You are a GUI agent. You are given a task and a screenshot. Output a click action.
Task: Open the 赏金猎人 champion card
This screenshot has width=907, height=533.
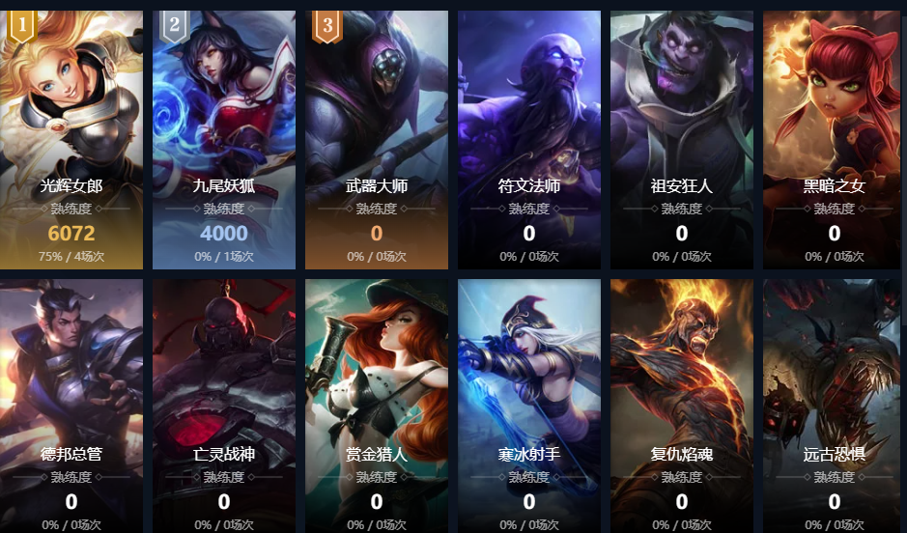[377, 407]
